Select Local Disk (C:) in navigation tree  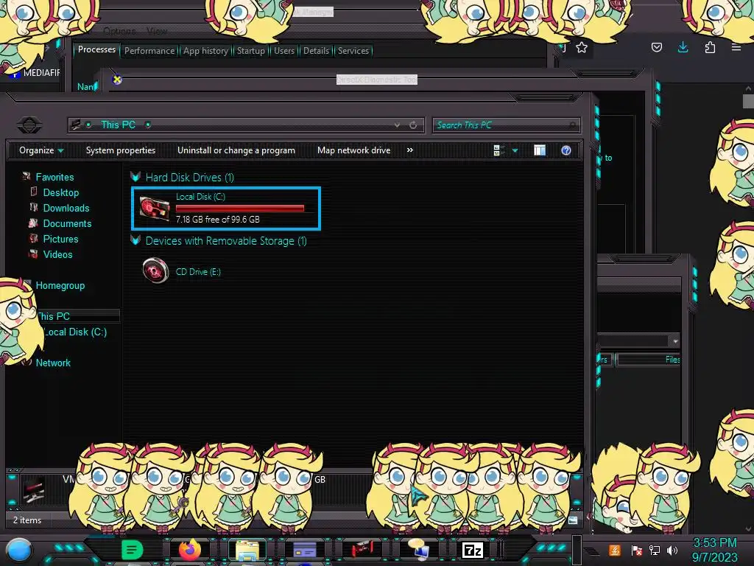(x=75, y=332)
